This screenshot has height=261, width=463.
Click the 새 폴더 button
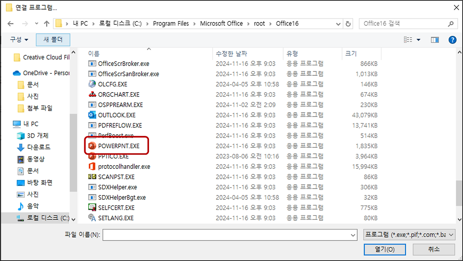coord(53,40)
